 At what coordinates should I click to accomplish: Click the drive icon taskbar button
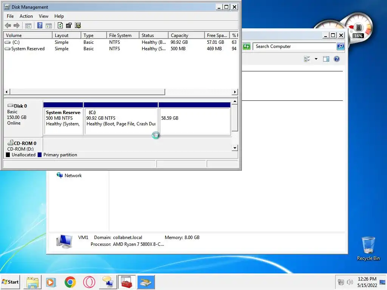146,282
